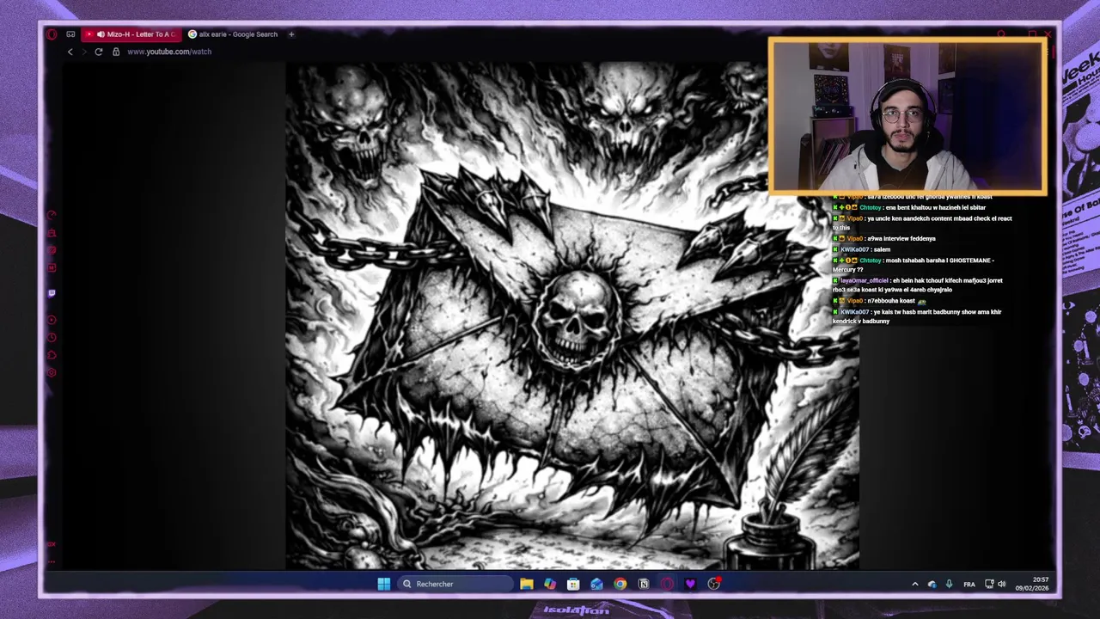
Task: Click the microphone icon in system tray
Action: coord(949,585)
